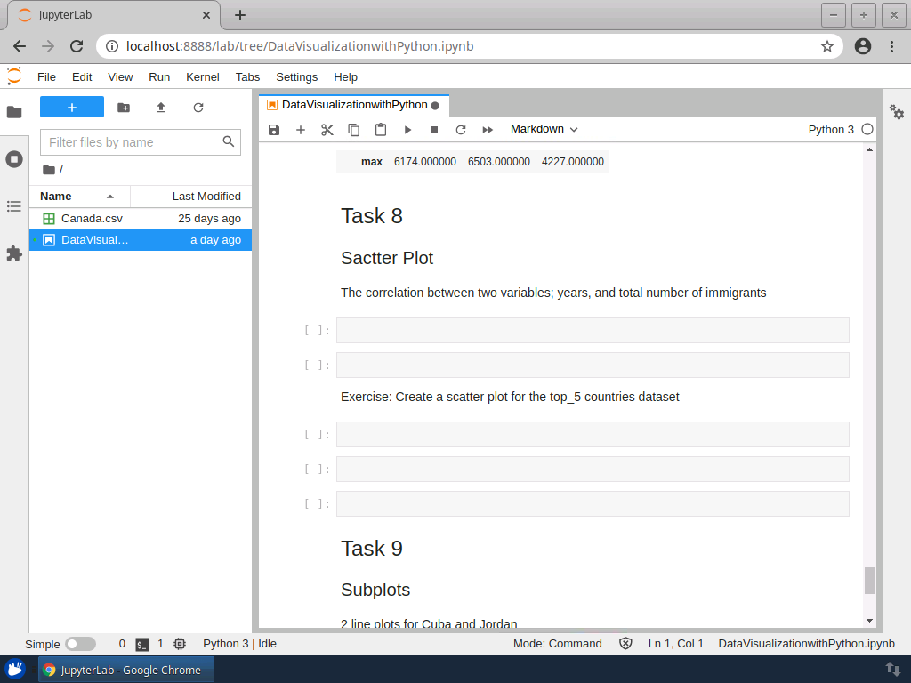Click Ln 1, Col 1 status item
The height and width of the screenshot is (683, 911).
pos(676,644)
